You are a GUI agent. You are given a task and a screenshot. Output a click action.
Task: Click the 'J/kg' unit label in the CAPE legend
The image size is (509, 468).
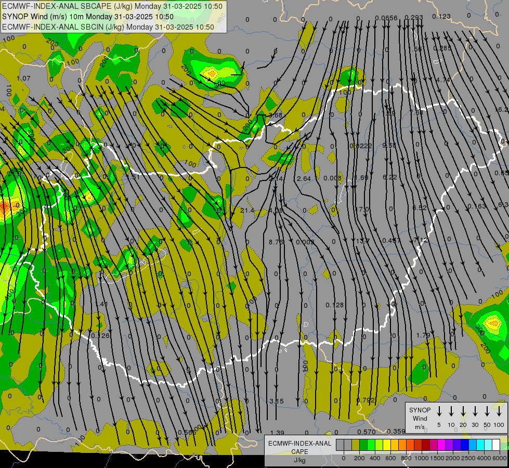(x=299, y=460)
